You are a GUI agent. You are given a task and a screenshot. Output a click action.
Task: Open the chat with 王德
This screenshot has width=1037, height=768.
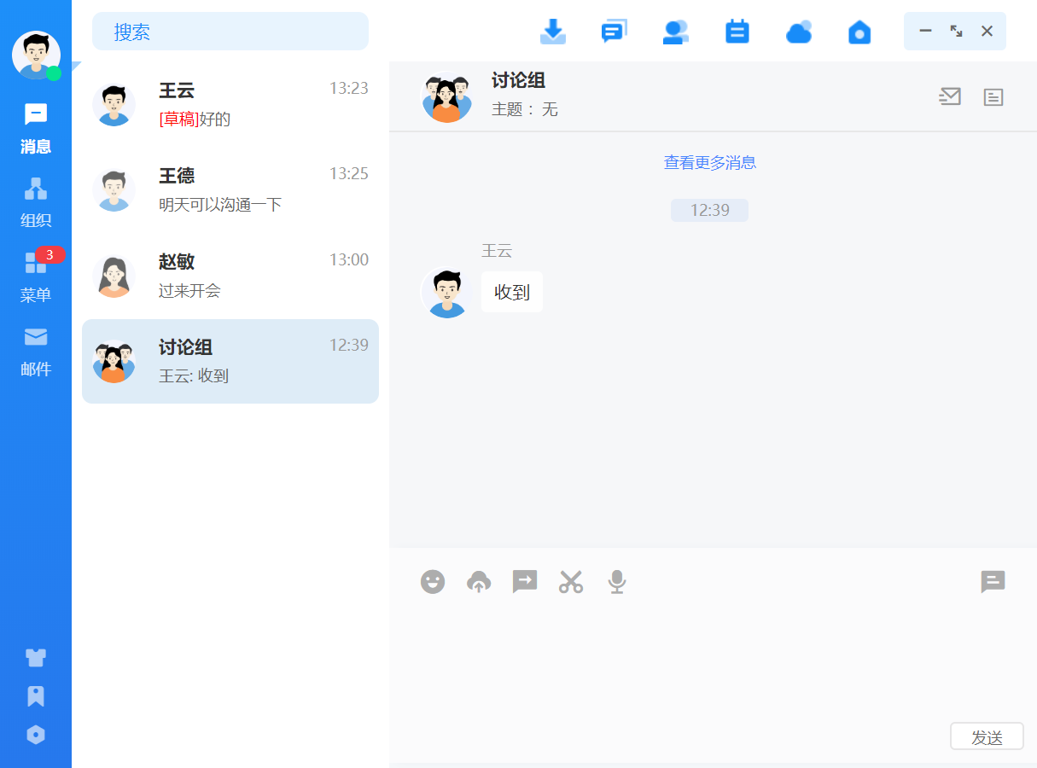[230, 189]
